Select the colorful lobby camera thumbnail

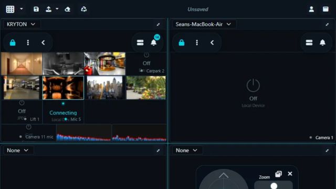[105, 64]
